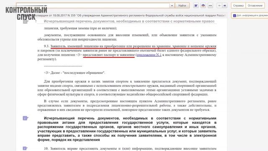This screenshot has height=151, width=268.
Task: Click the W export to Word icon
Action: click(x=196, y=5)
